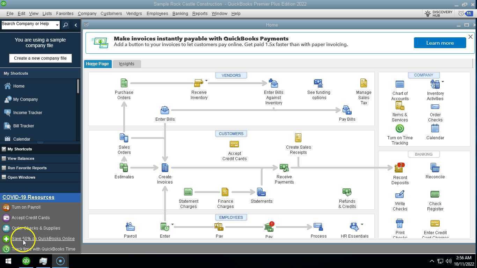Open Check Register icon
Screen dimensions: 477x268
point(435,194)
